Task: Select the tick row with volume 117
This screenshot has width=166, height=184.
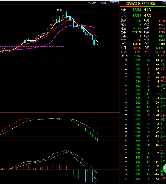Action: [143, 94]
